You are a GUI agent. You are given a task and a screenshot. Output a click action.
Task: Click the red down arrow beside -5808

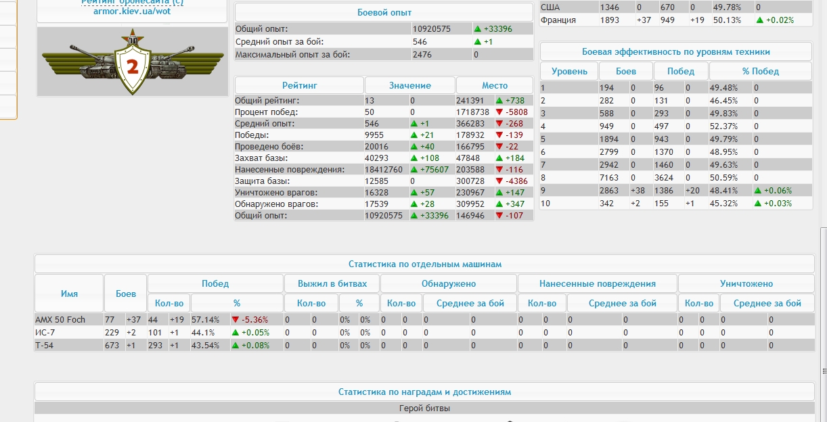coord(499,112)
